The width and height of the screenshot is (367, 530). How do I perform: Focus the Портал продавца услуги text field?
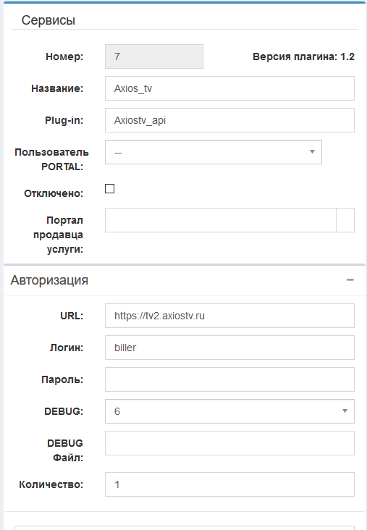pos(221,220)
